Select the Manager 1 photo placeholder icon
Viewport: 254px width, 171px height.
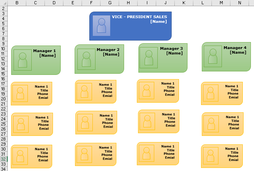pyautogui.click(x=22, y=60)
